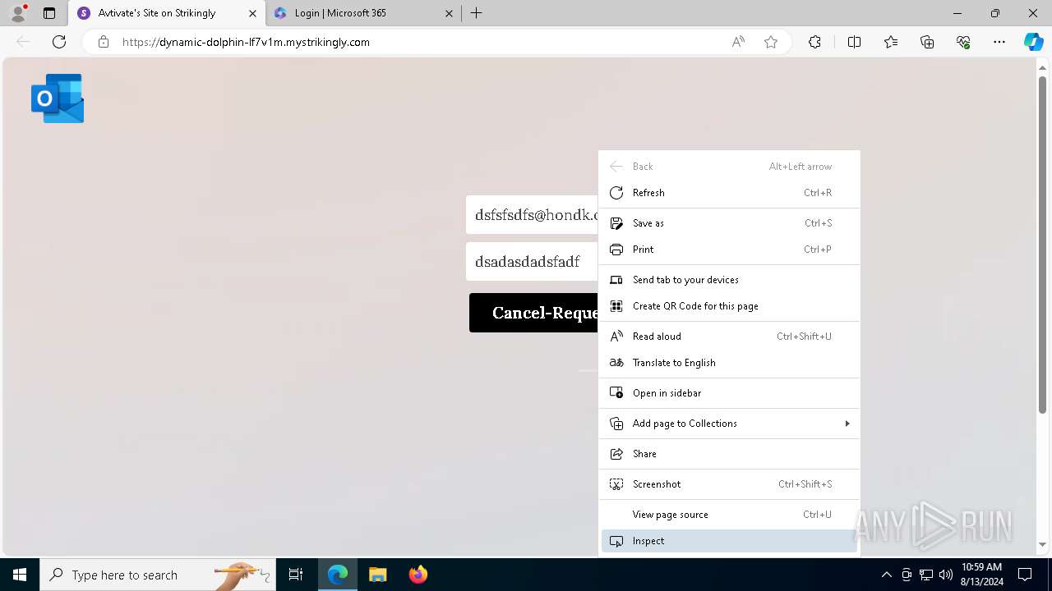The width and height of the screenshot is (1052, 591).
Task: Choose View page source
Action: click(729, 515)
